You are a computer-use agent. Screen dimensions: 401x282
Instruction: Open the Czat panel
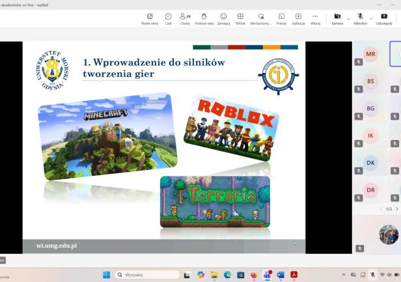[168, 18]
